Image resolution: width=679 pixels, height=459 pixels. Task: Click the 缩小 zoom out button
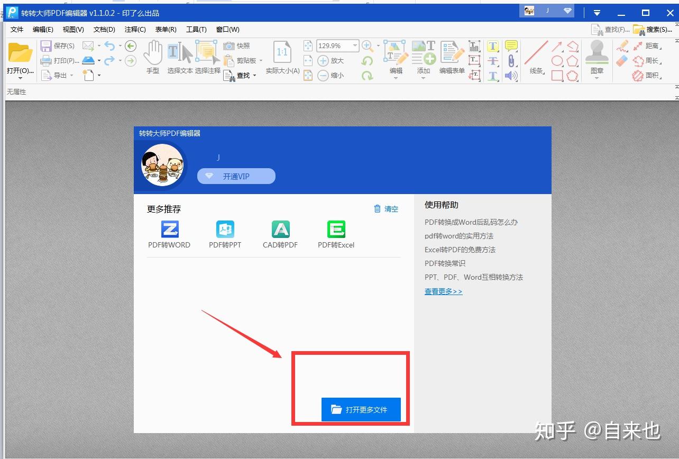[331, 76]
